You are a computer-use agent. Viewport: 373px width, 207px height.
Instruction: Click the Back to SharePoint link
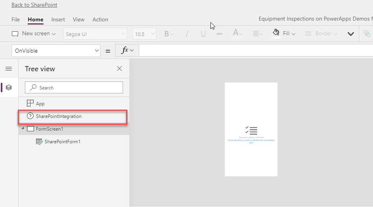[34, 5]
